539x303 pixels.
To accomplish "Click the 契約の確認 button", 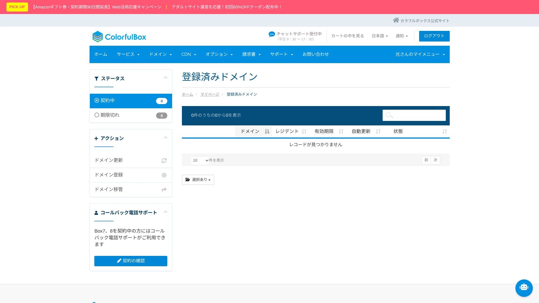I will coord(131,261).
